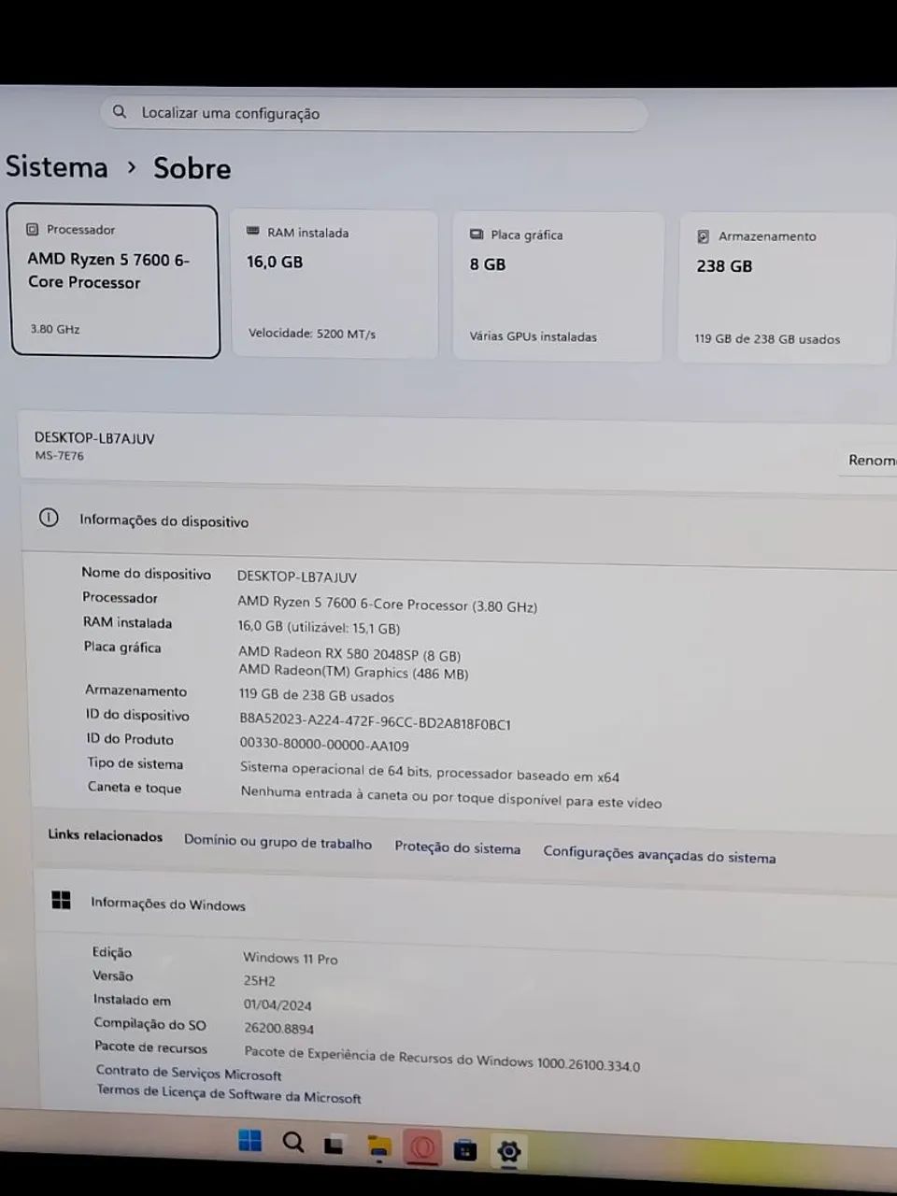Select the version text '25H2'
Image resolution: width=897 pixels, height=1196 pixels.
[260, 981]
